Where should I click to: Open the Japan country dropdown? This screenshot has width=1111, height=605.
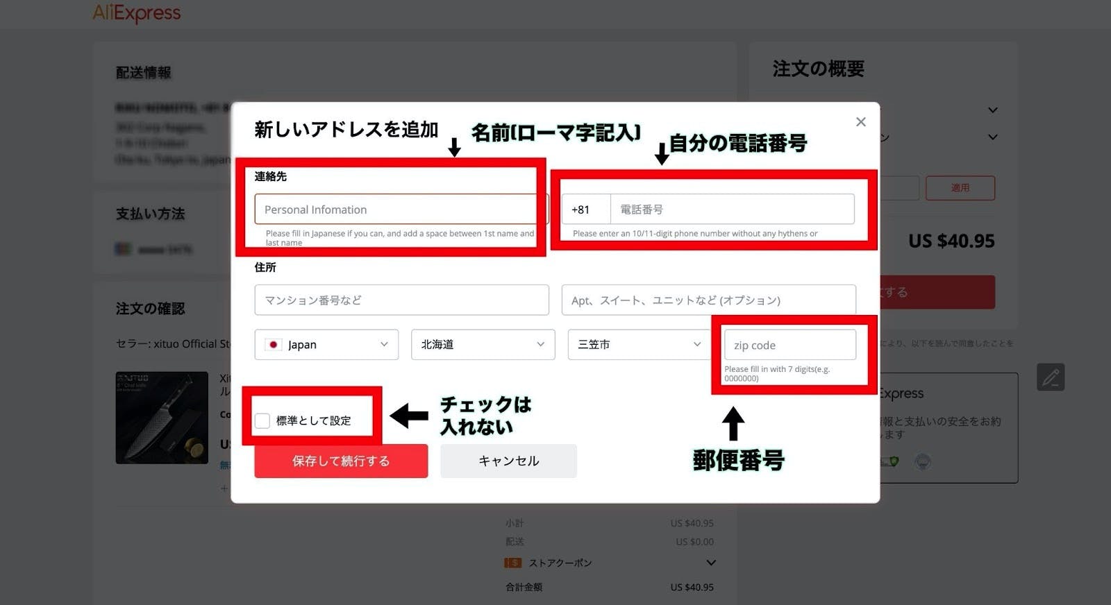326,345
